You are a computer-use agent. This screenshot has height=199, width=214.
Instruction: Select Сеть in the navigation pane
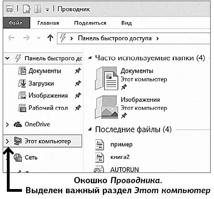pyautogui.click(x=31, y=157)
